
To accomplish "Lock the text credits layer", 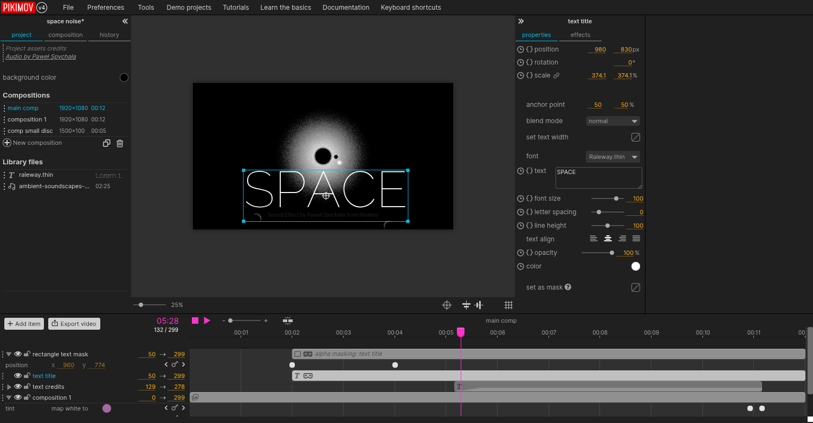I will tap(27, 387).
